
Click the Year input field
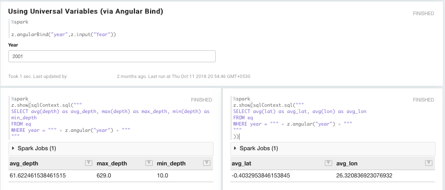(x=112, y=57)
